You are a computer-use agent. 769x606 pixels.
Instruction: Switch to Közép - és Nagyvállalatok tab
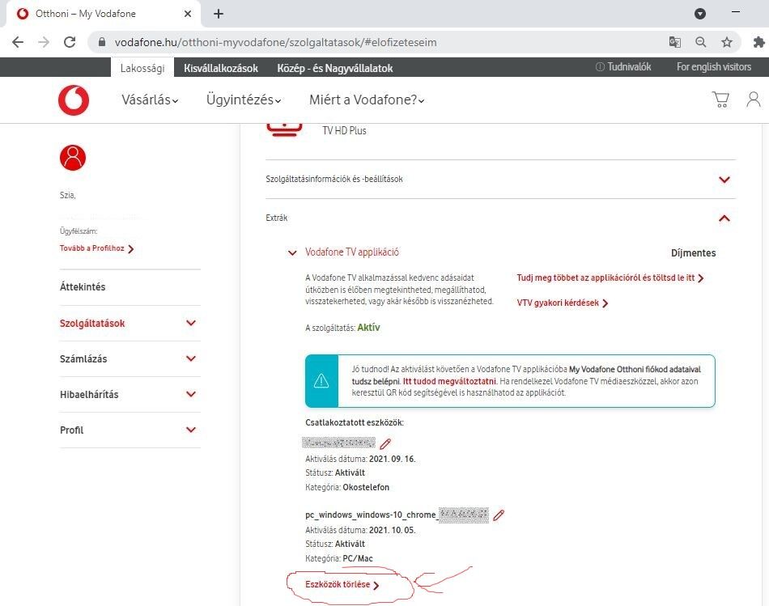tap(335, 68)
